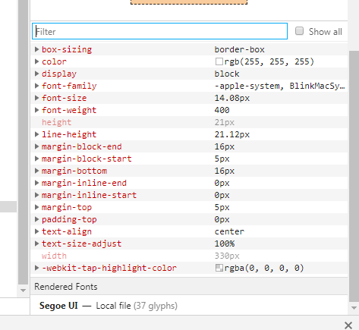Expand the text-align property
The image size is (359, 330).
(x=36, y=231)
